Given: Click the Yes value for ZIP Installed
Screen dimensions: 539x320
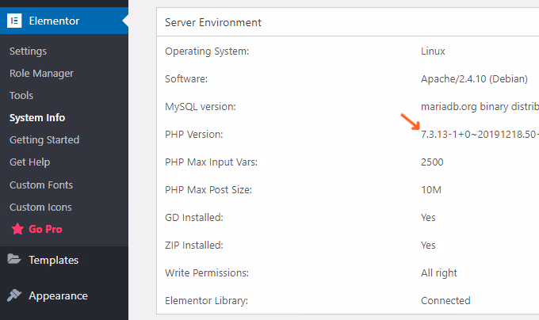Looking at the screenshot, I should [428, 246].
